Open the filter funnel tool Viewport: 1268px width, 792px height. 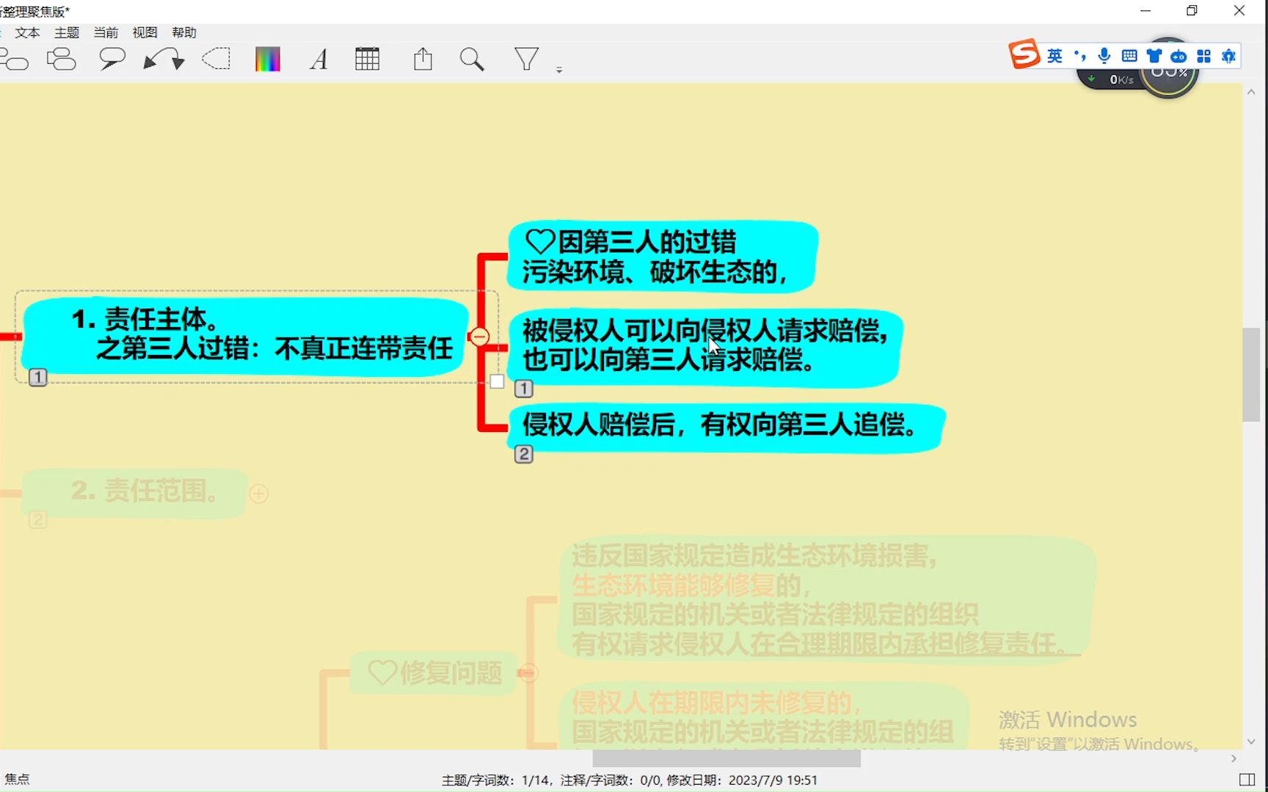(526, 59)
